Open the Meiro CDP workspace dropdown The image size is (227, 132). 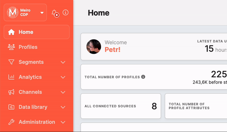tap(42, 13)
